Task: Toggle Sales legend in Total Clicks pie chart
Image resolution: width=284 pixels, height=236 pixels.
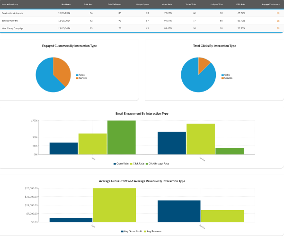Action: coord(226,75)
